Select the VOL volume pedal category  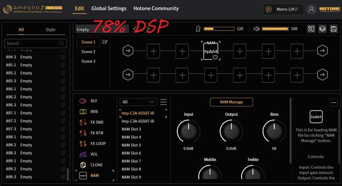89,154
